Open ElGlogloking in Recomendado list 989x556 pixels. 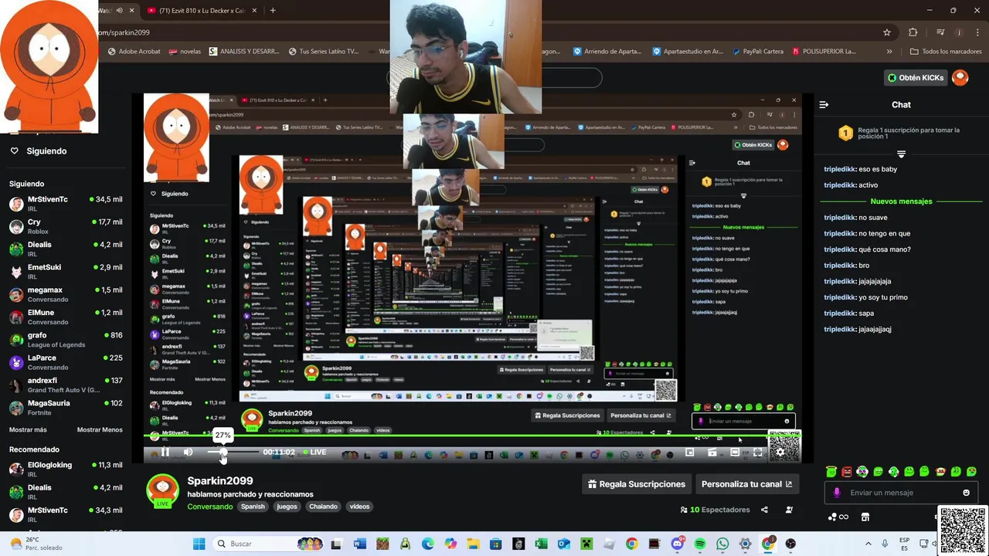click(66, 470)
